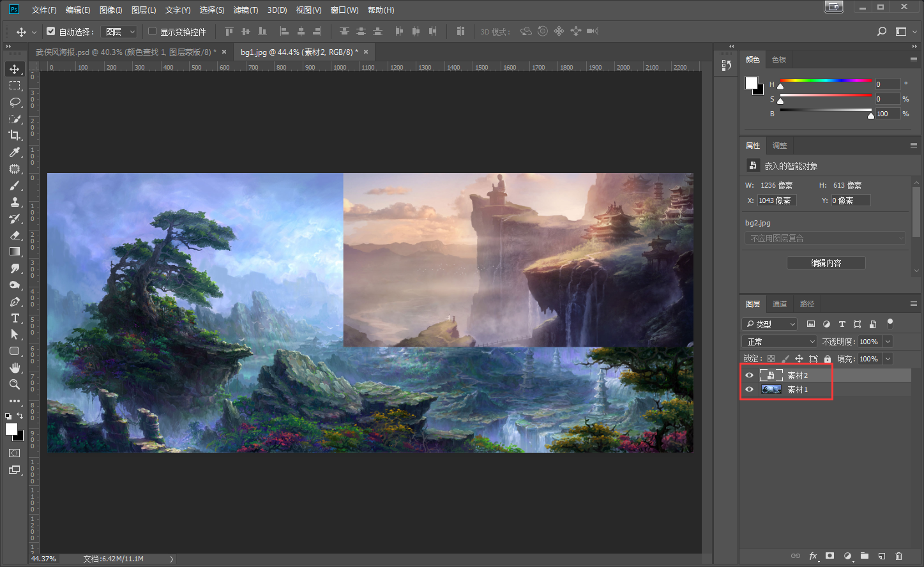Select the Crop tool

tap(15, 135)
